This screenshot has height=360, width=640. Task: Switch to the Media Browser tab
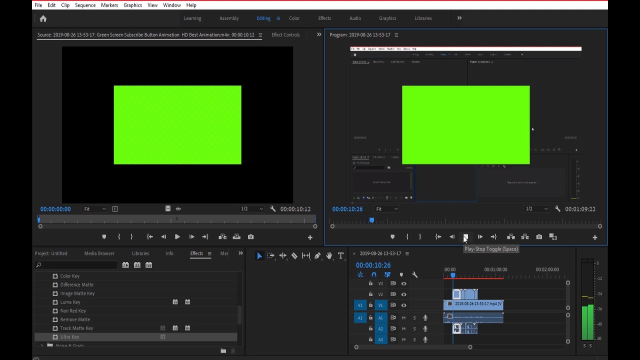[99, 253]
